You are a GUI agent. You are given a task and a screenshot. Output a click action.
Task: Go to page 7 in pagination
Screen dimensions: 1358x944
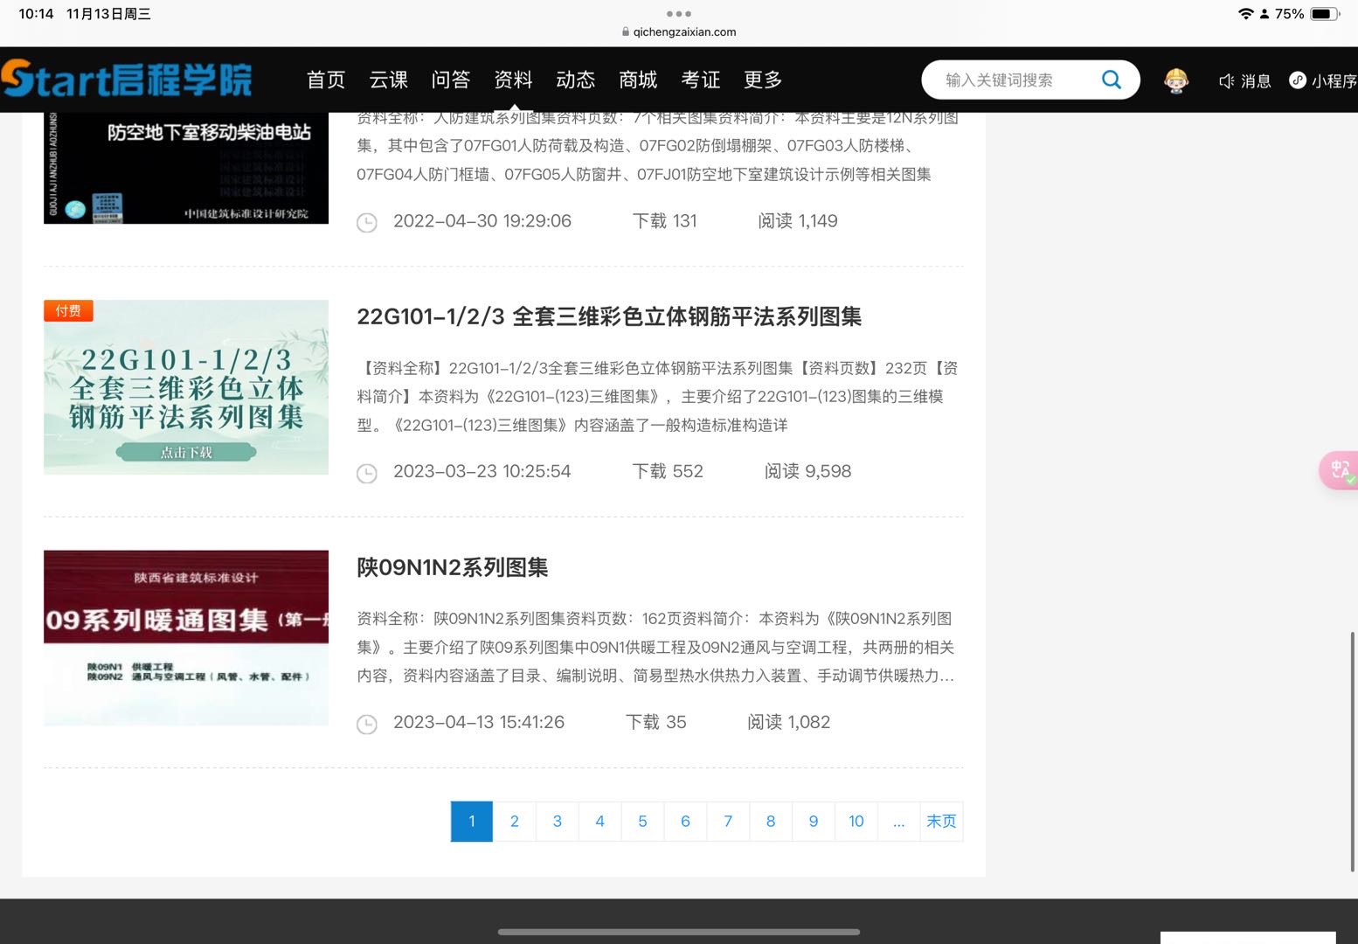point(728,821)
